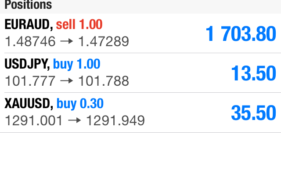
Task: Select the USDJPY symbol name
Action: [x=26, y=64]
